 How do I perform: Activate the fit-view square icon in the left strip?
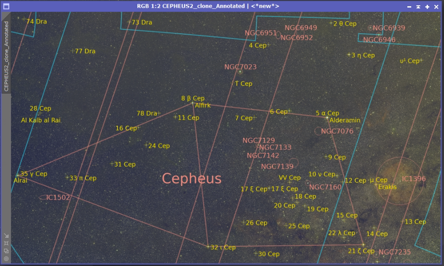(6, 243)
